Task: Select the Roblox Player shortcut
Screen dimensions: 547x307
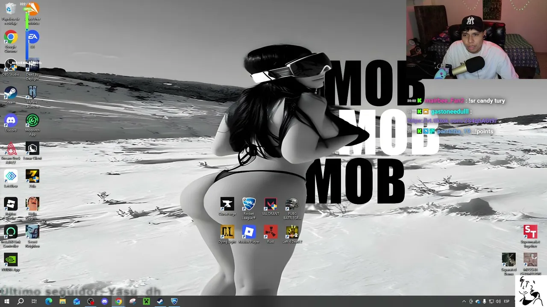Action: tap(249, 234)
